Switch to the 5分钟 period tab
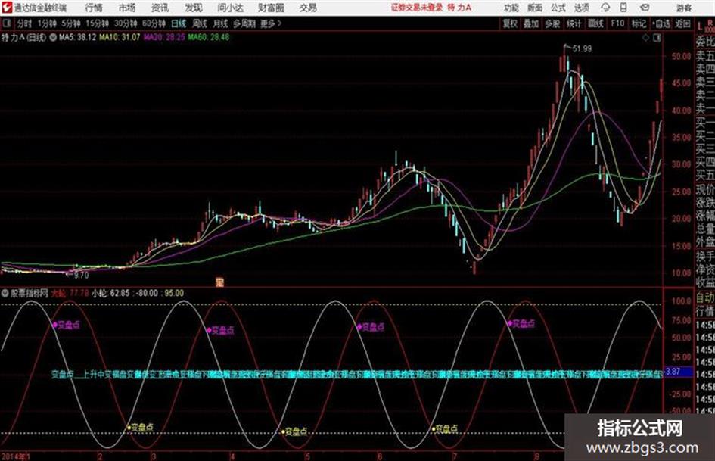Image resolution: width=715 pixels, height=461 pixels. coord(70,23)
